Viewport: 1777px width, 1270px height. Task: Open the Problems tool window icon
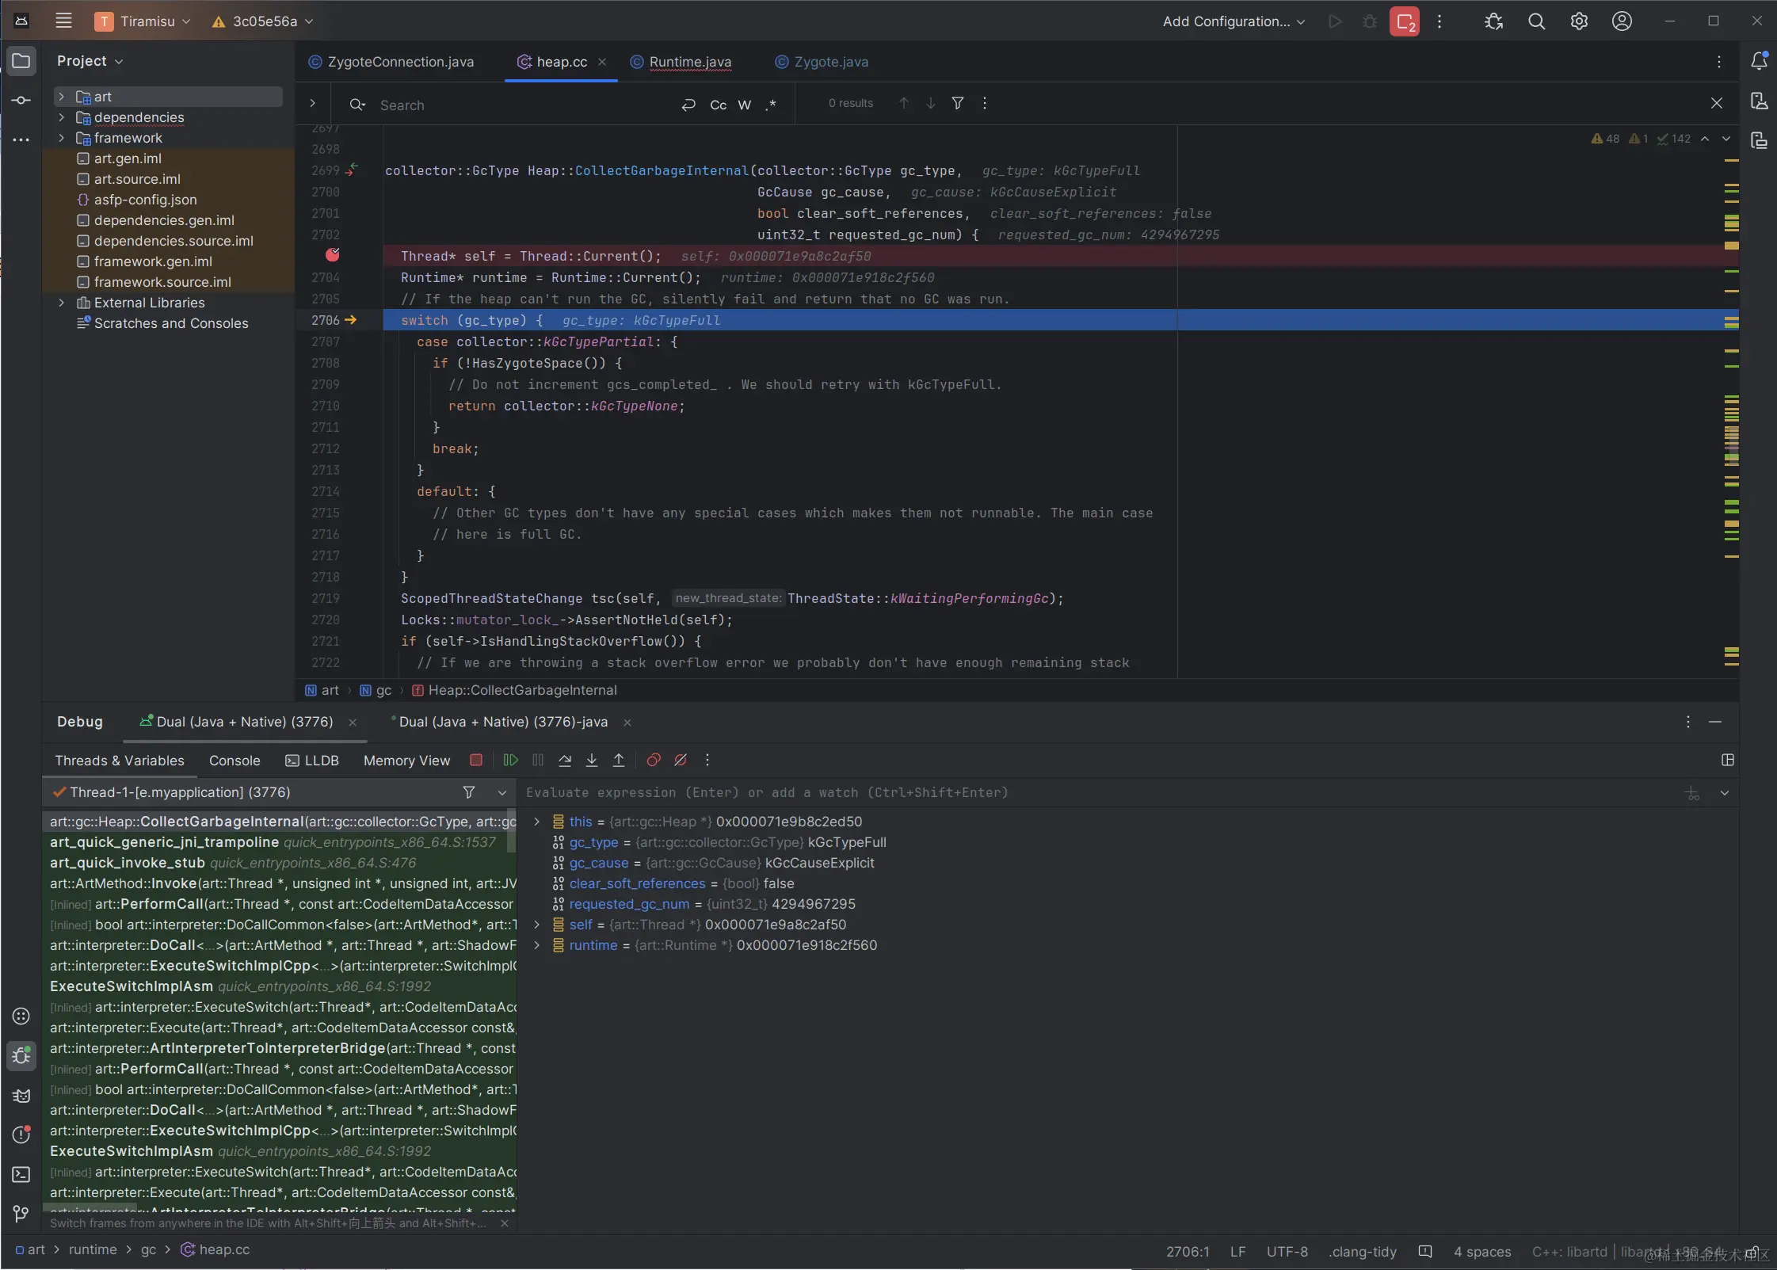coord(21,1135)
